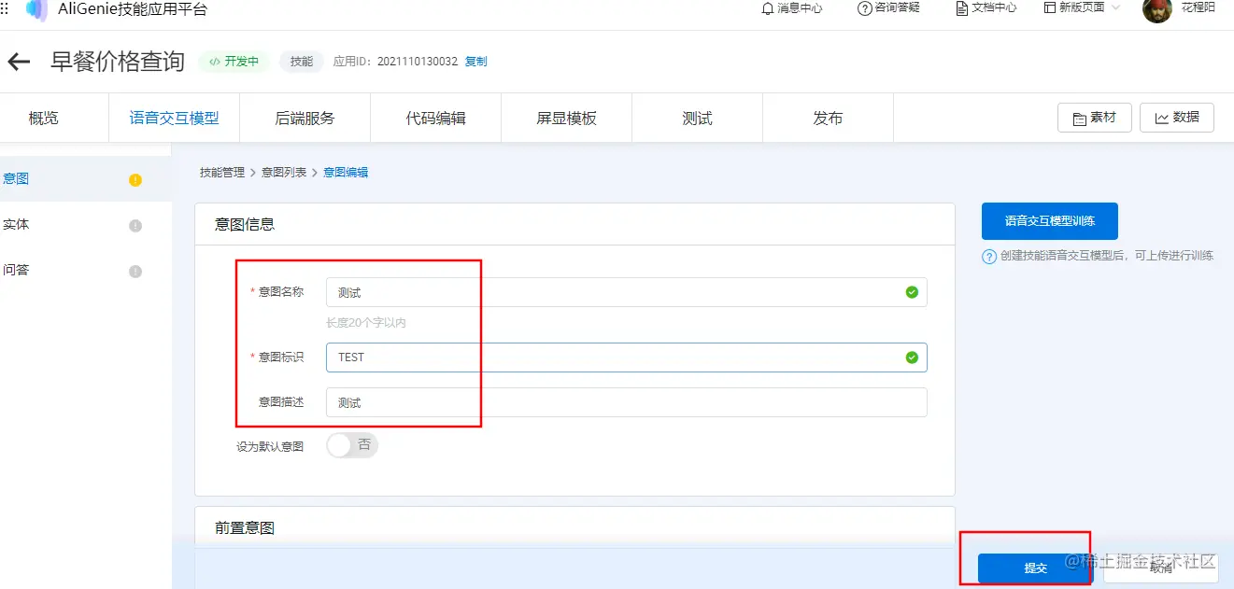Select 意图 in the sidebar

[x=86, y=178]
